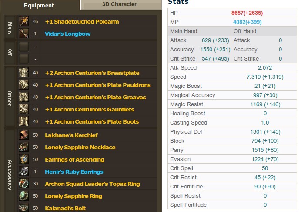The height and width of the screenshot is (212, 301).
Task: Open the +1 Shadetouched Polearm link
Action: 82,21
